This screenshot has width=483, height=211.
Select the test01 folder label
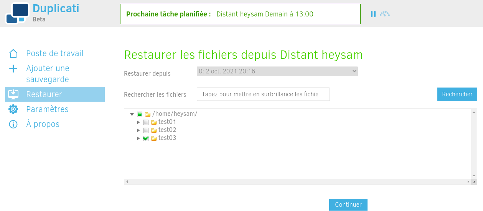(x=167, y=122)
